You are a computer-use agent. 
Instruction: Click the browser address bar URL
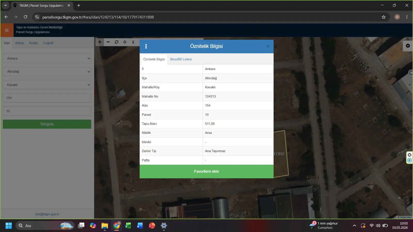[98, 17]
